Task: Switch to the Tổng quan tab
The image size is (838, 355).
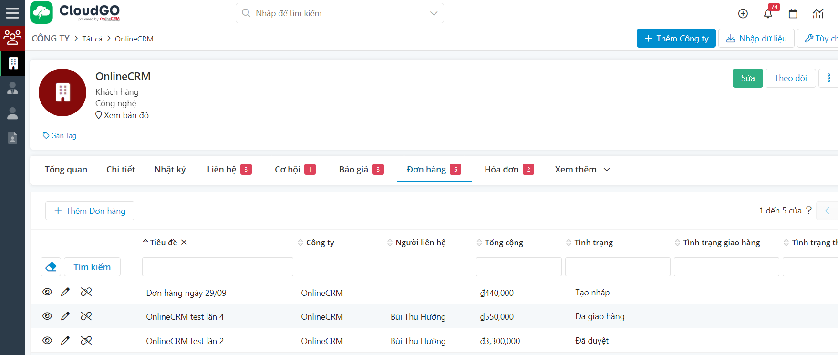Action: point(66,170)
